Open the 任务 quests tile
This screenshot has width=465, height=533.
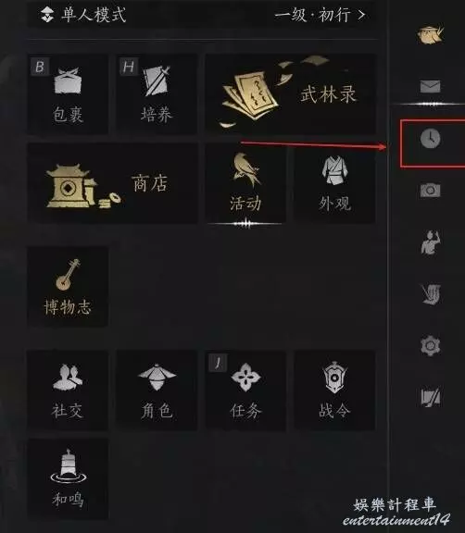245,390
